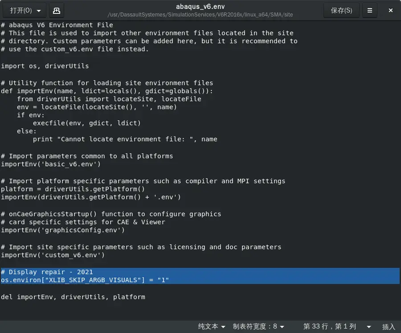Image resolution: width=401 pixels, height=333 pixels.
Task: Click the 'else:' line
Action: (27, 131)
